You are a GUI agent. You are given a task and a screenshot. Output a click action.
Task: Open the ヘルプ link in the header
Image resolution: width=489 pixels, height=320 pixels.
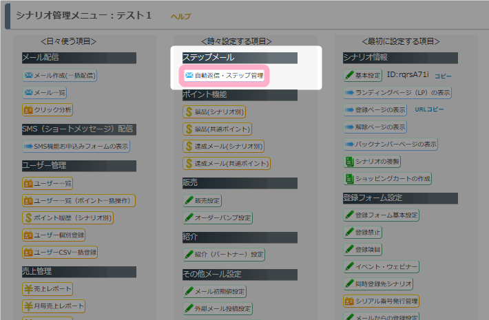180,16
